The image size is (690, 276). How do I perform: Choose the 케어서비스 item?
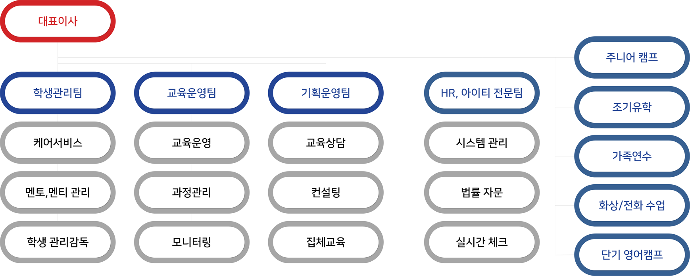click(x=58, y=143)
